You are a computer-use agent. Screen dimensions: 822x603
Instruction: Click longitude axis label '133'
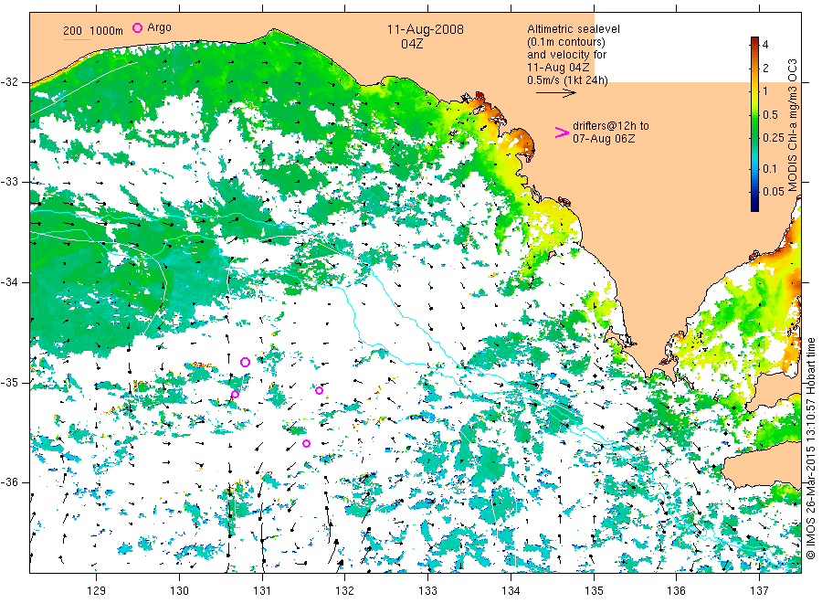427,591
